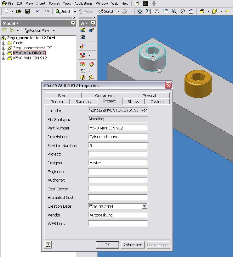Screen dimensions: 233x257
Task: Click the help icon in menu bar
Action: click(x=137, y=3)
